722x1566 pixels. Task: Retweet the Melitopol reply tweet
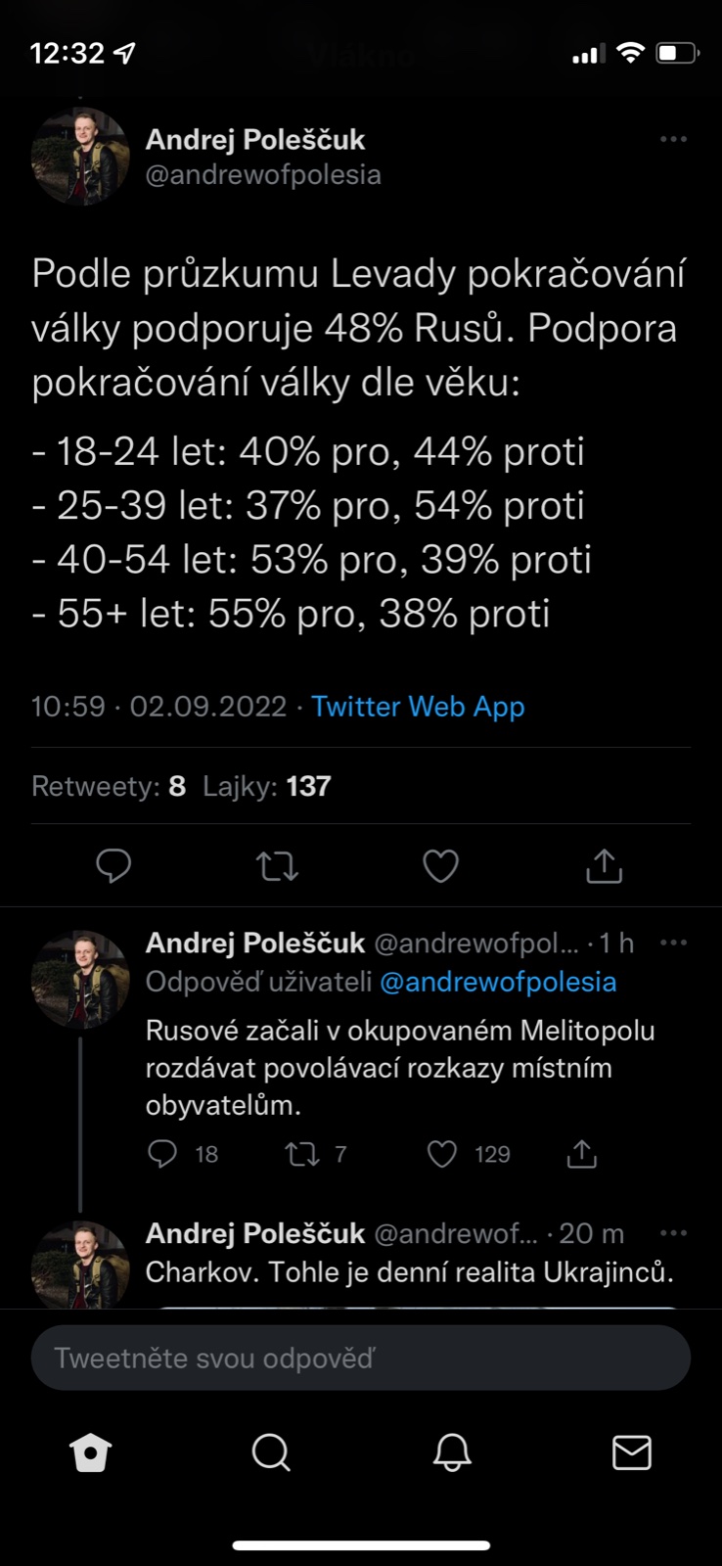[302, 1155]
